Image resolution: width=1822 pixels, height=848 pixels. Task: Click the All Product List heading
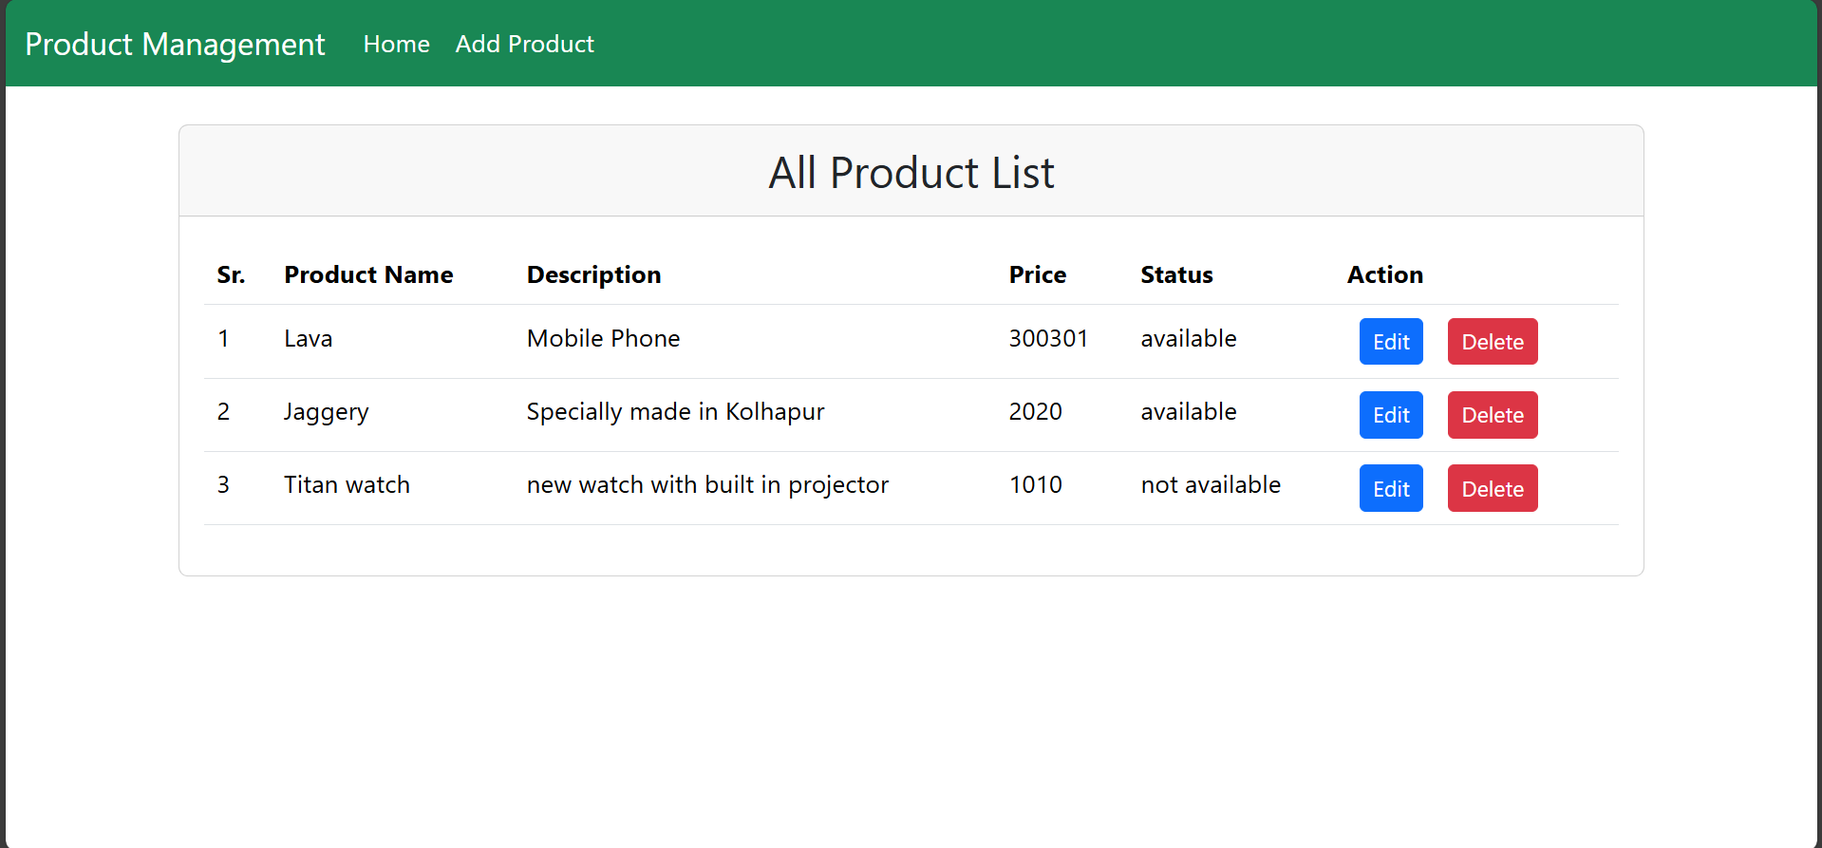[x=911, y=173]
